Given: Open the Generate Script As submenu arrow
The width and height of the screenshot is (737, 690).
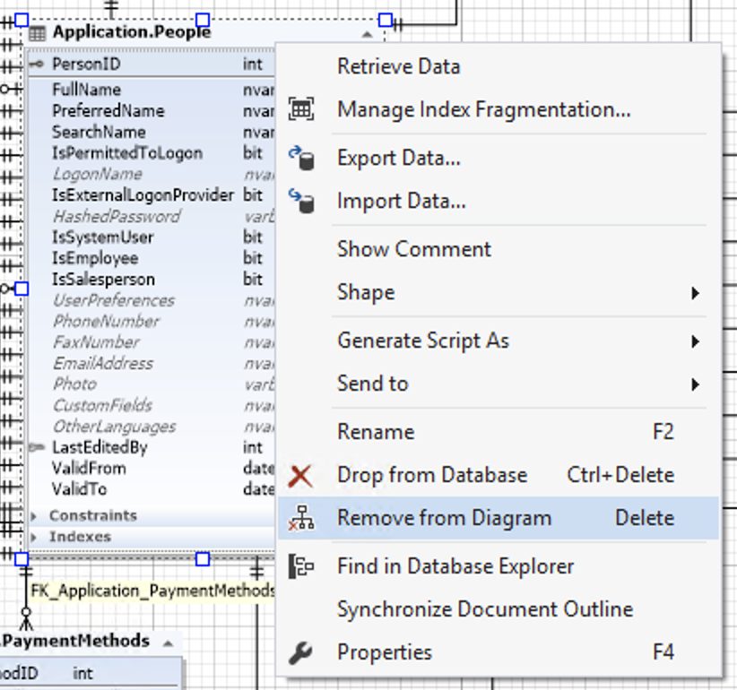Looking at the screenshot, I should [x=695, y=341].
